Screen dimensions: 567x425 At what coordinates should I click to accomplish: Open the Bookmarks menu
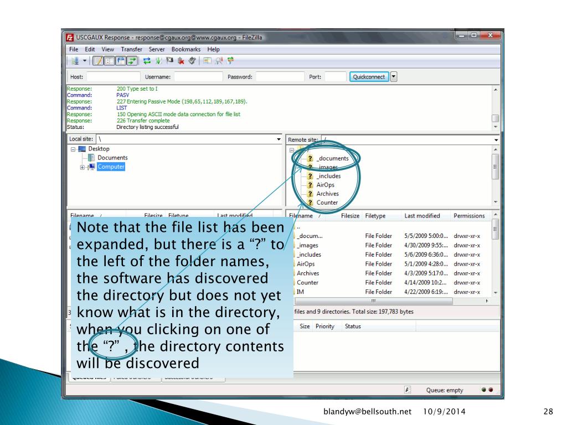[x=186, y=49]
